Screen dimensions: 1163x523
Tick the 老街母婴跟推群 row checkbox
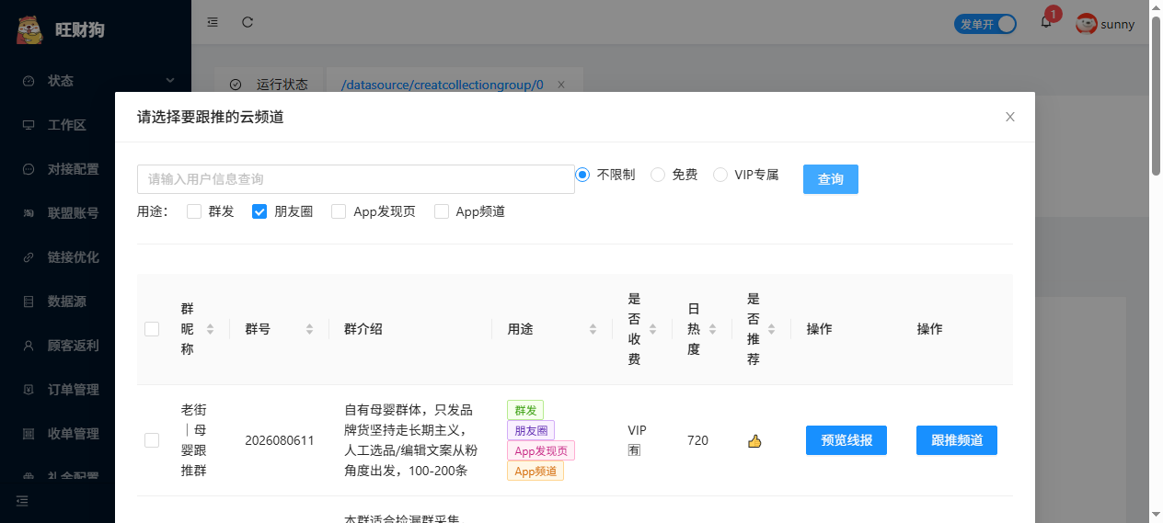click(x=152, y=440)
